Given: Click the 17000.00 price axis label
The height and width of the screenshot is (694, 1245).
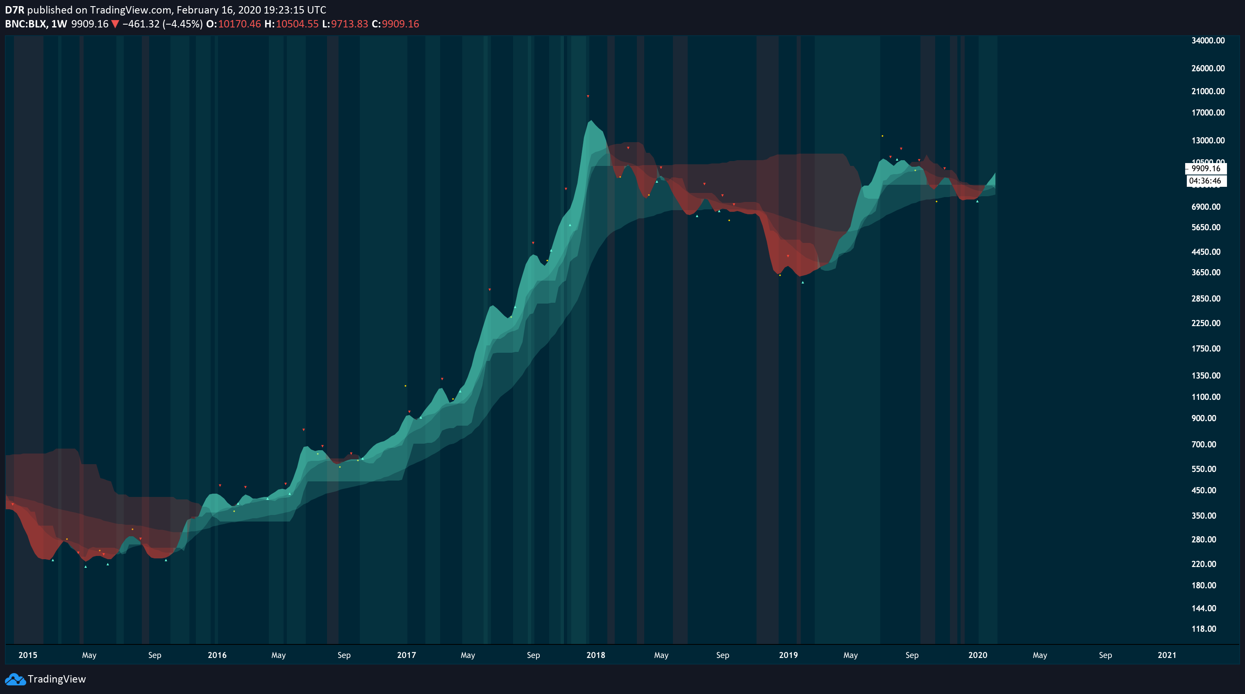Looking at the screenshot, I should point(1208,113).
